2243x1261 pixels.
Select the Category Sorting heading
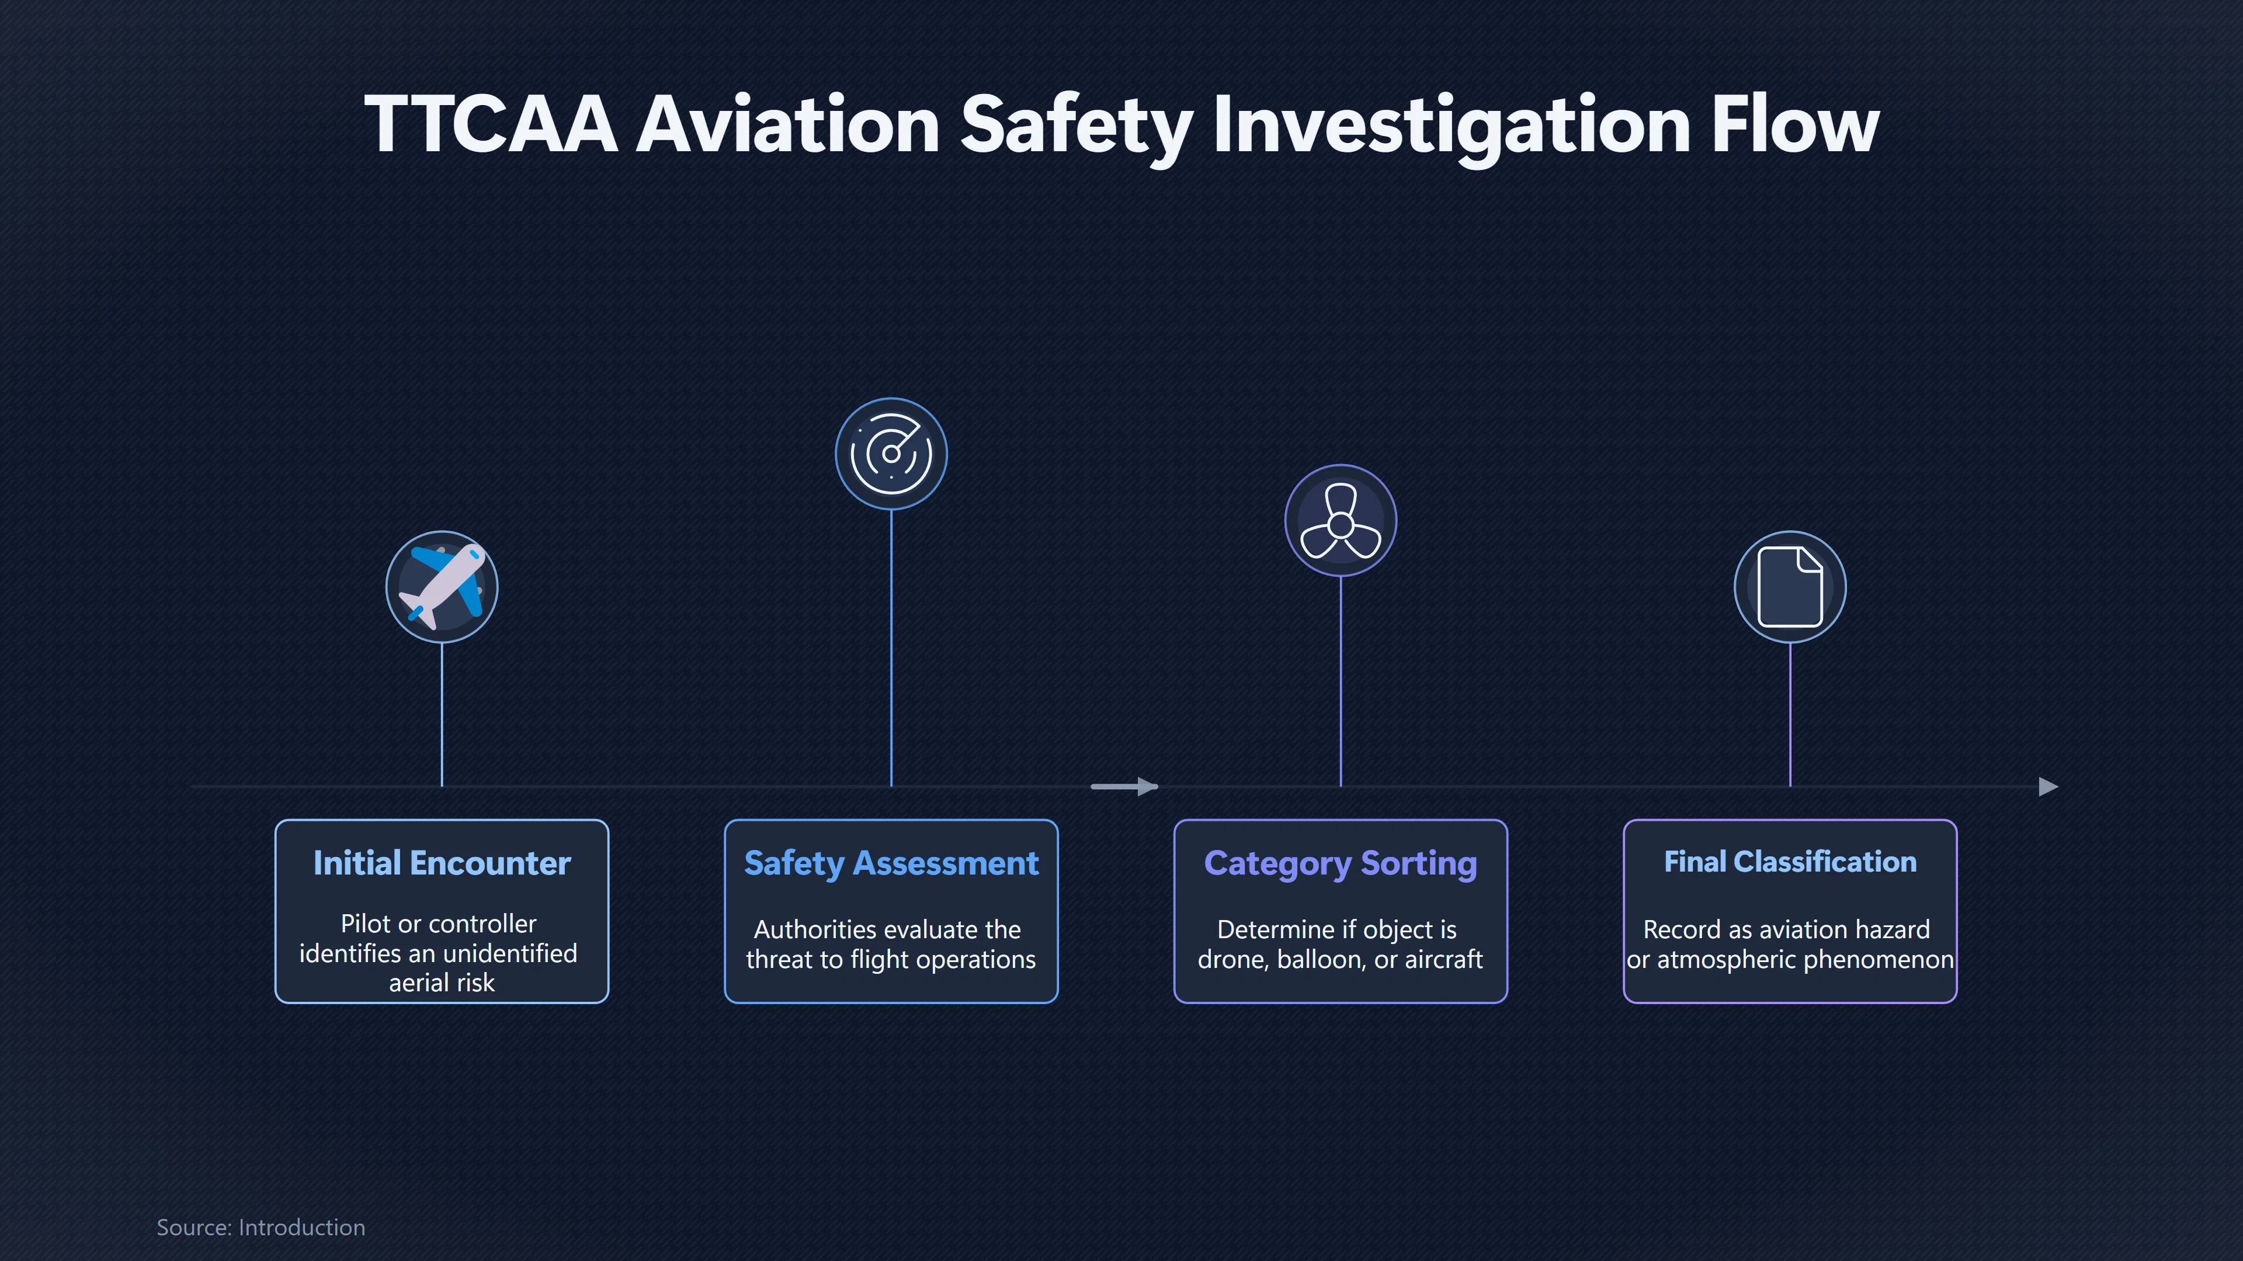[1341, 863]
